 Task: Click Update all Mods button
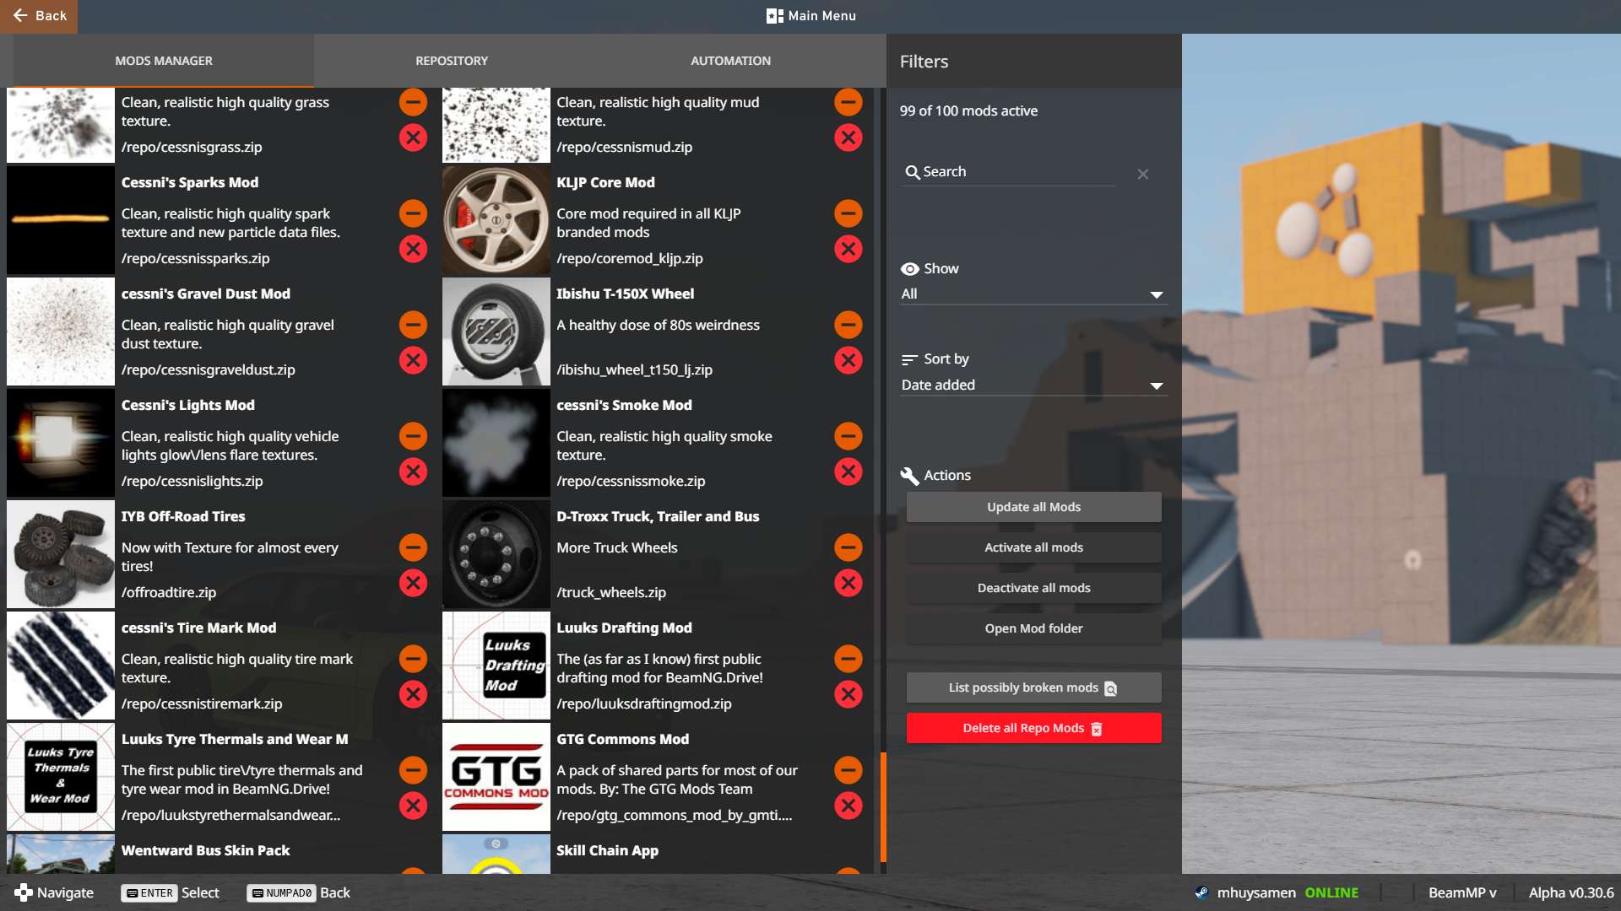pos(1033,507)
